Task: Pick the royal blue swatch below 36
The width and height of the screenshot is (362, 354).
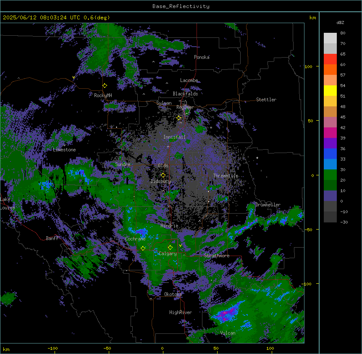Action: 330,153
